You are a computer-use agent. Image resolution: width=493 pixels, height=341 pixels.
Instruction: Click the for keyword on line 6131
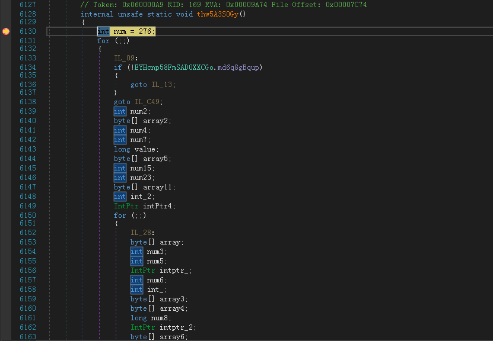tap(103, 41)
